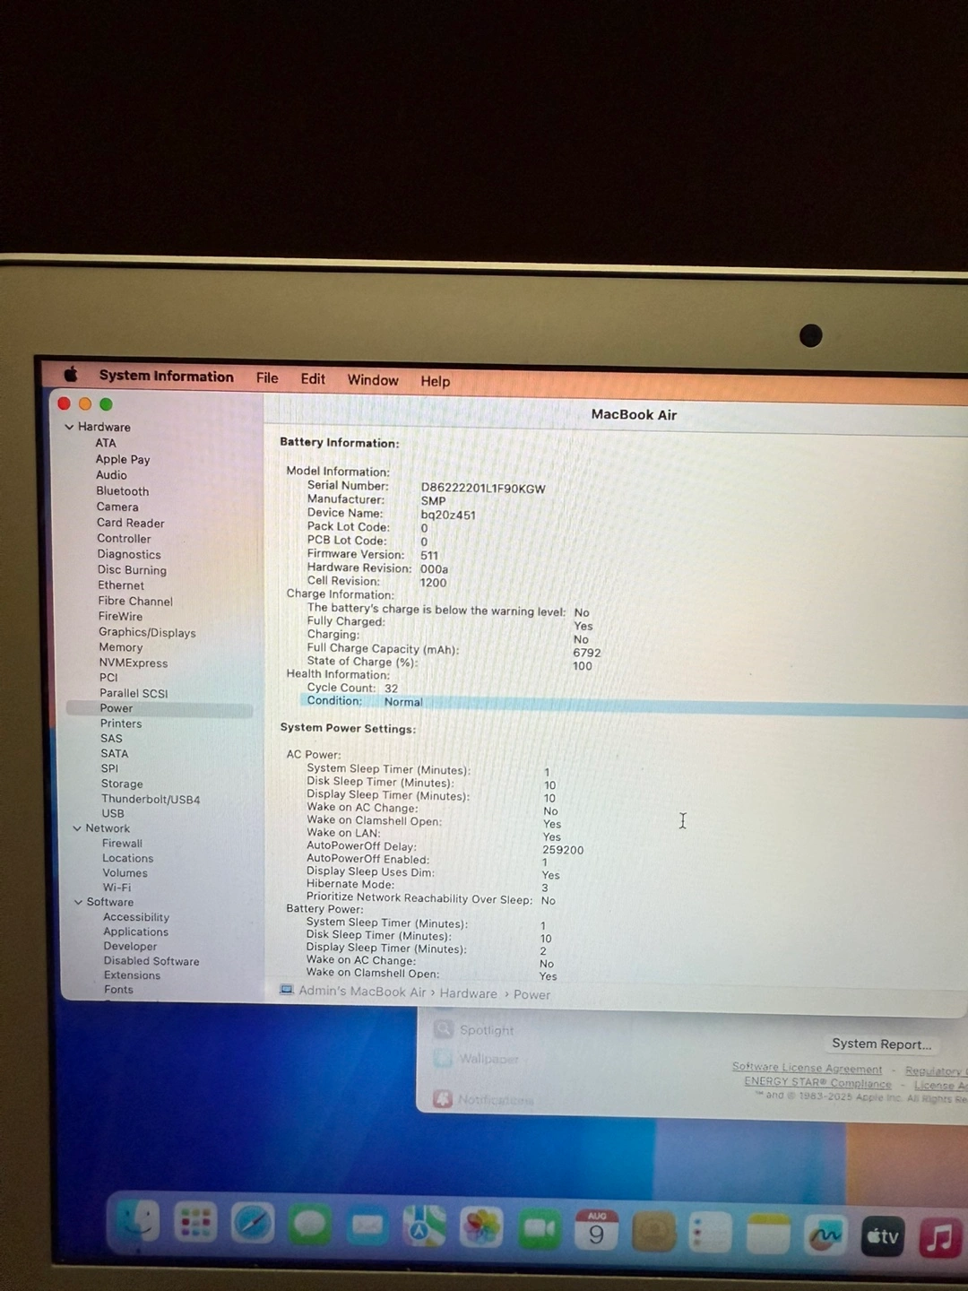Open Finder from the dock
This screenshot has width=968, height=1291.
coord(137,1223)
